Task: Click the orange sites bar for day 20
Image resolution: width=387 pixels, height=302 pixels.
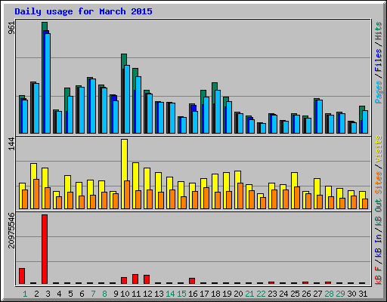Action: click(x=240, y=196)
